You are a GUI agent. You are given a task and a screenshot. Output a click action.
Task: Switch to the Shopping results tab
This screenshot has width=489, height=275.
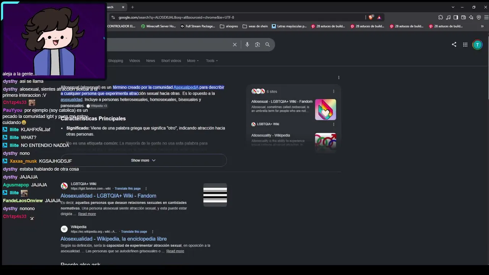(115, 61)
